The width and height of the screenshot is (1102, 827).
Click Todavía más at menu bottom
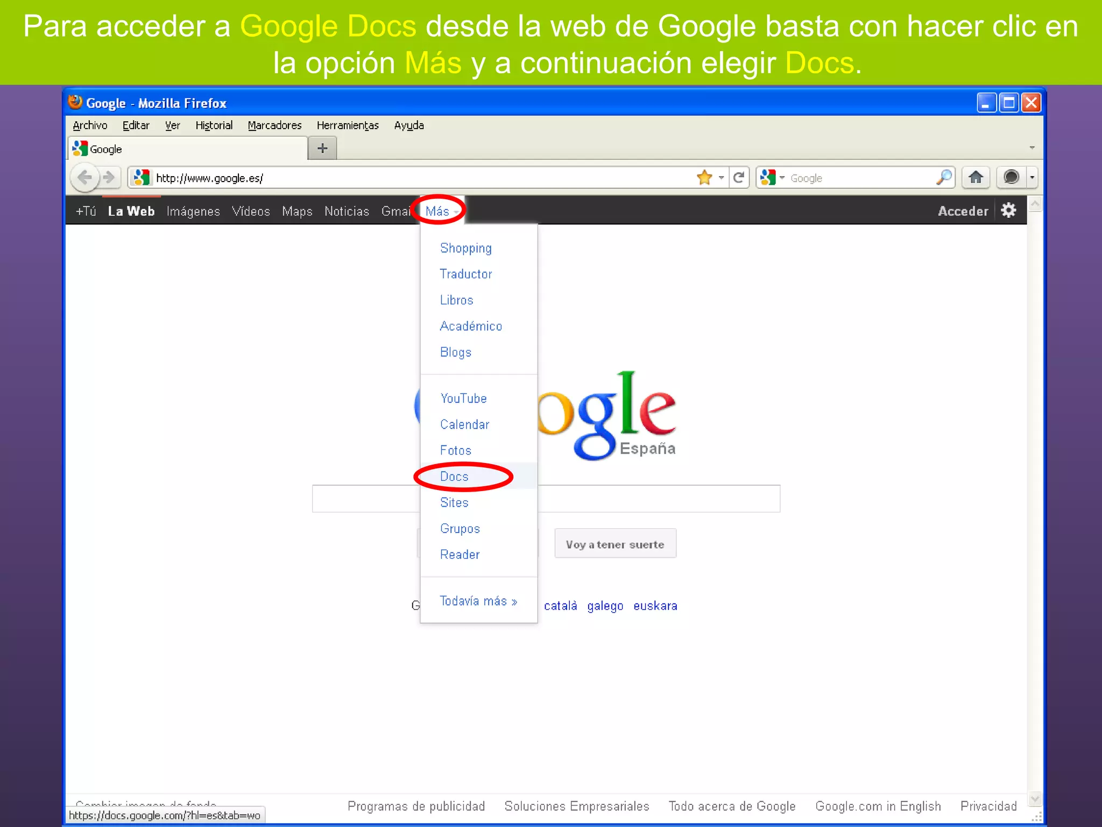tap(478, 601)
